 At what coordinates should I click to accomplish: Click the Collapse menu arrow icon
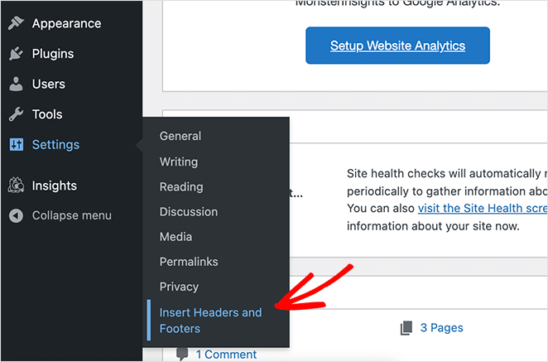16,215
